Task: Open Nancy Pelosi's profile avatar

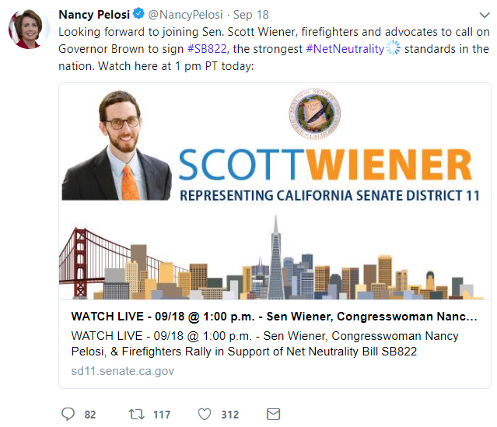Action: click(25, 31)
